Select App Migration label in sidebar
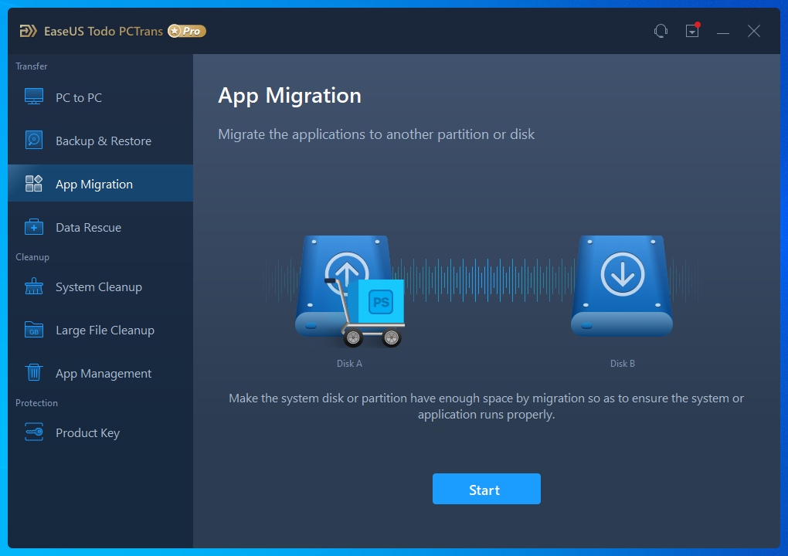Screen dimensions: 788x556 [94, 184]
